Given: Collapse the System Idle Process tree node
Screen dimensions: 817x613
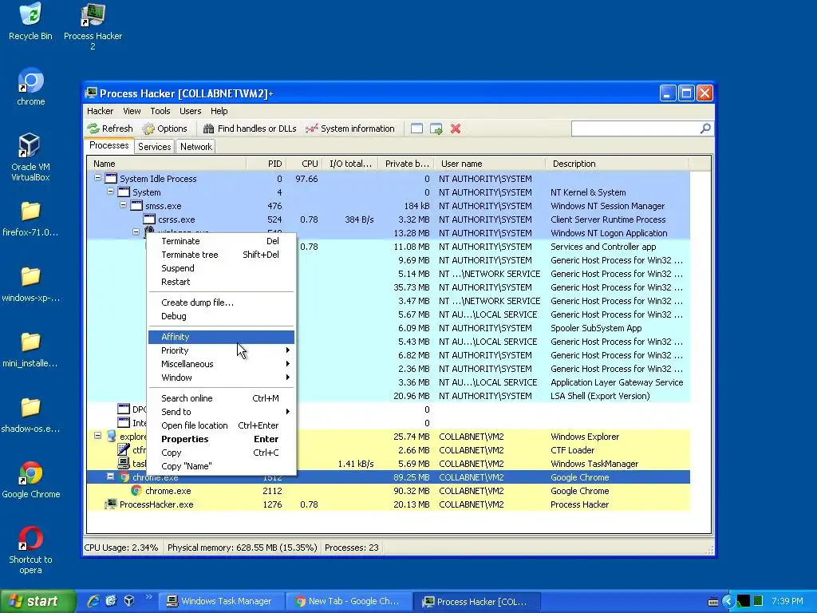Looking at the screenshot, I should click(97, 178).
